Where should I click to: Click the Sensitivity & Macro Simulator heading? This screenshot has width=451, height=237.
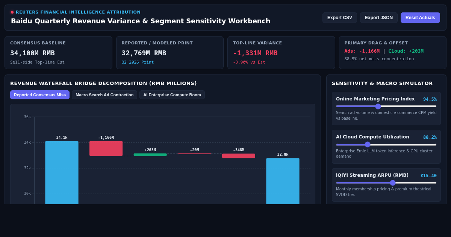(382, 84)
